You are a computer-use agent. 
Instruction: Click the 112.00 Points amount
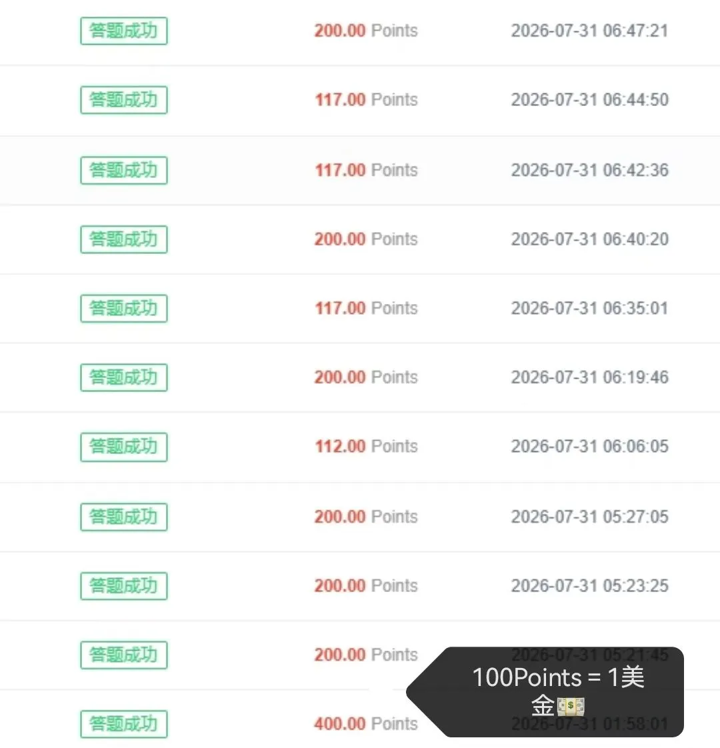pyautogui.click(x=366, y=446)
